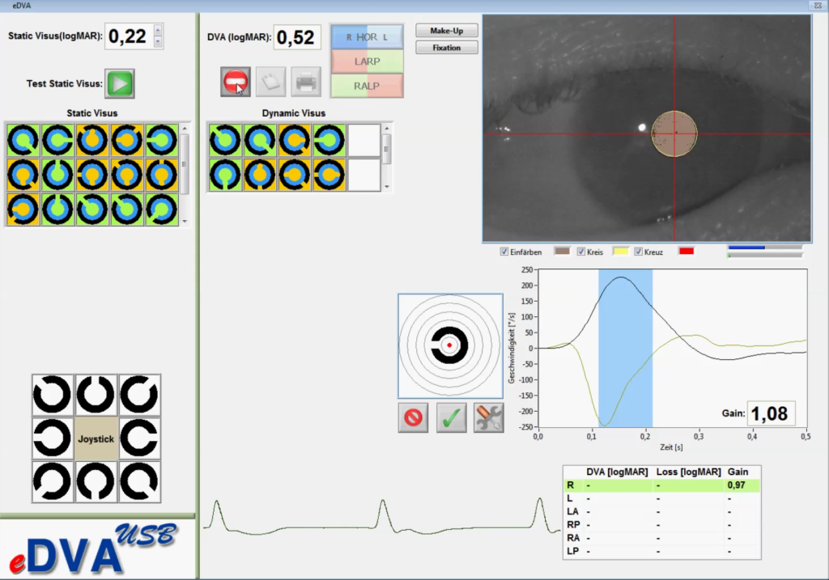This screenshot has width=829, height=580.
Task: Select Landolt ring with gap on right
Action: pyautogui.click(x=139, y=439)
